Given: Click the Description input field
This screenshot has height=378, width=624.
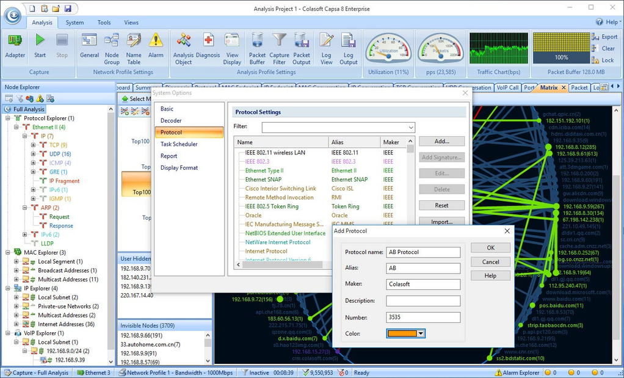Looking at the screenshot, I should [423, 301].
